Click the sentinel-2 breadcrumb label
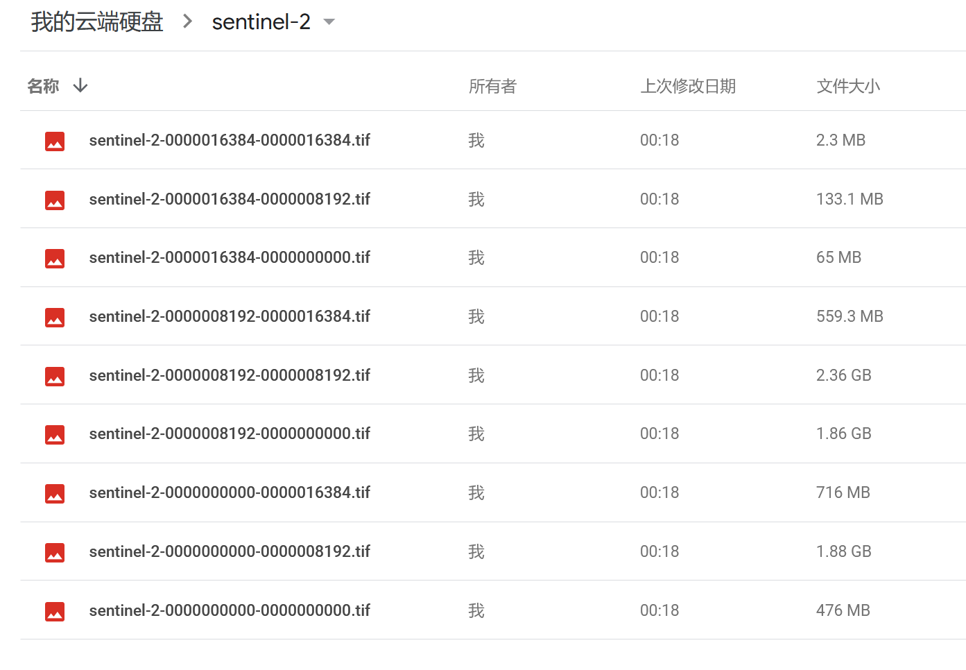Screen dimensions: 966x670 261,22
